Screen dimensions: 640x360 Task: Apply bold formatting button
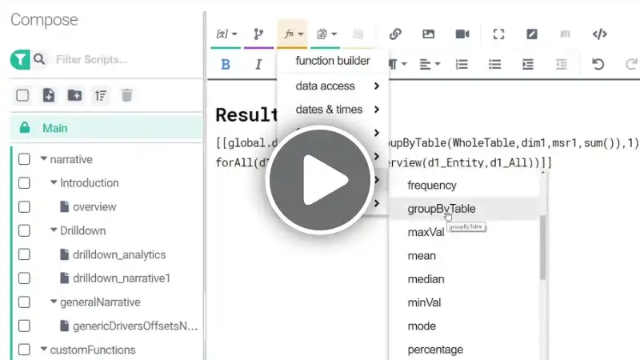pos(226,65)
